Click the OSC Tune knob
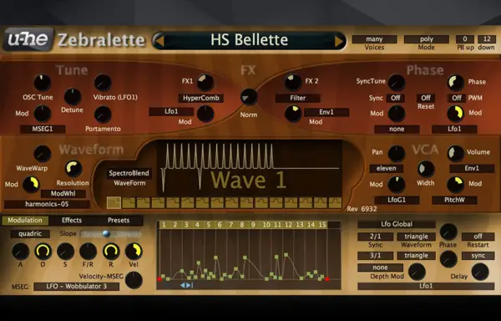 coord(43,83)
